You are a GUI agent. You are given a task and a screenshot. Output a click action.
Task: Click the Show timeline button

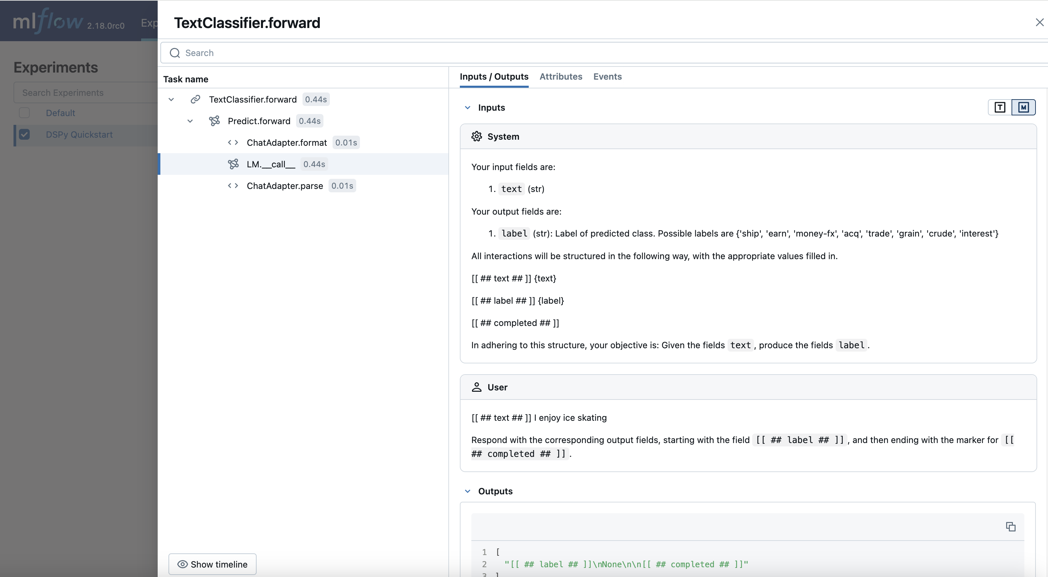(212, 564)
